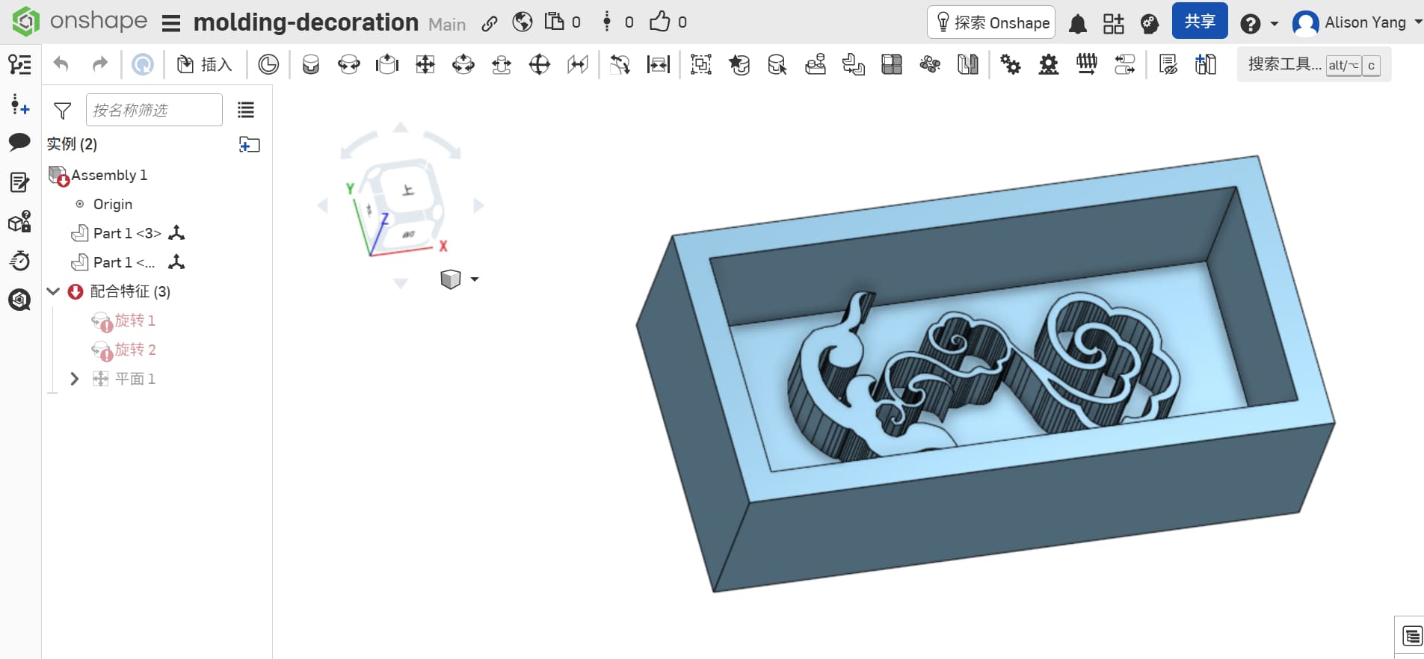
Task: Open the App Store grid icon
Action: (x=1113, y=24)
